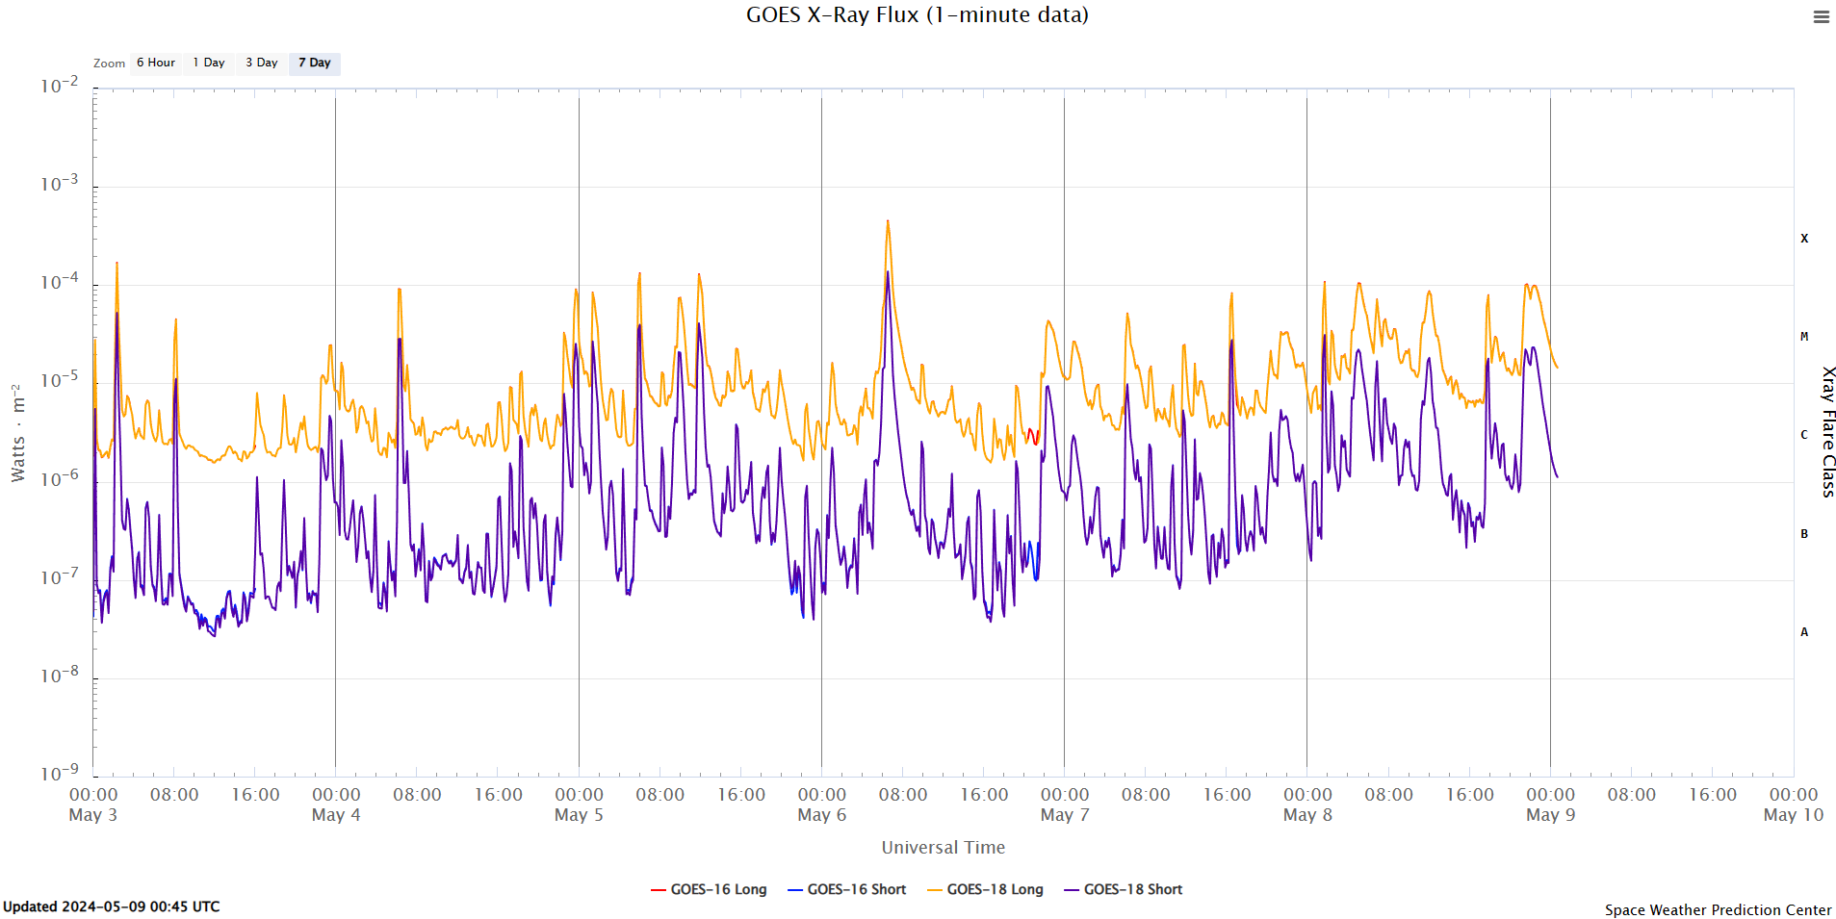Click the blue GOES-16 Short legend line marker
Viewport: 1836px width, 919px height.
pos(795,890)
